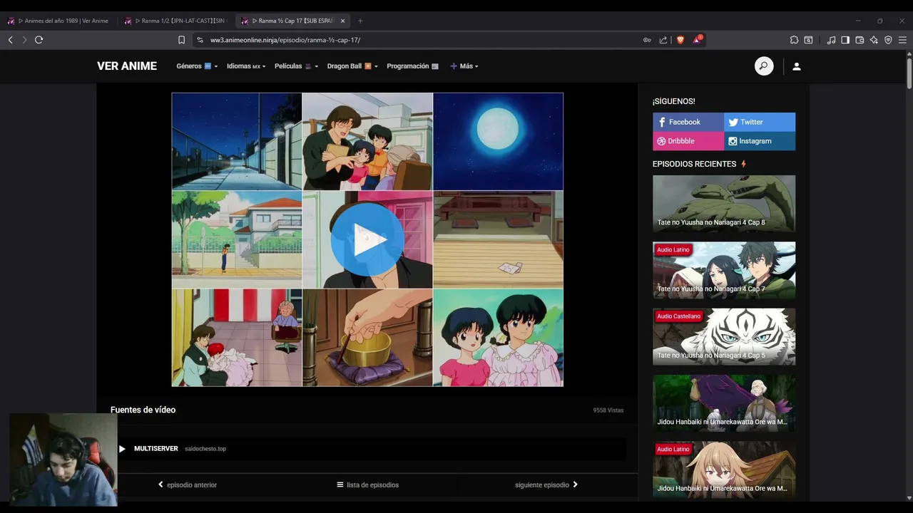This screenshot has width=913, height=513.
Task: Switch to Animes del año 1989 tab
Action: [x=58, y=21]
